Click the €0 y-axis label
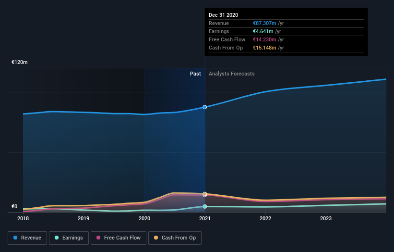Screen dimensions: 394x252 coord(14,206)
